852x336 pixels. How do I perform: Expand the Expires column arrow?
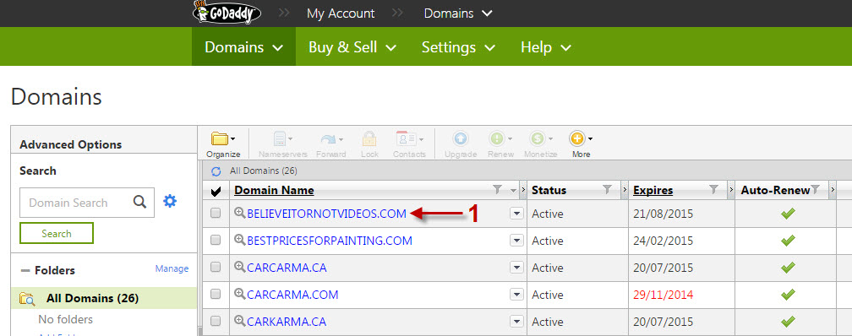click(x=731, y=190)
